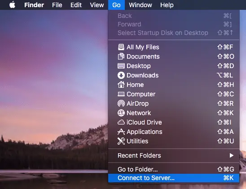Open the File menu
This screenshot has height=189, width=246.
tap(57, 5)
